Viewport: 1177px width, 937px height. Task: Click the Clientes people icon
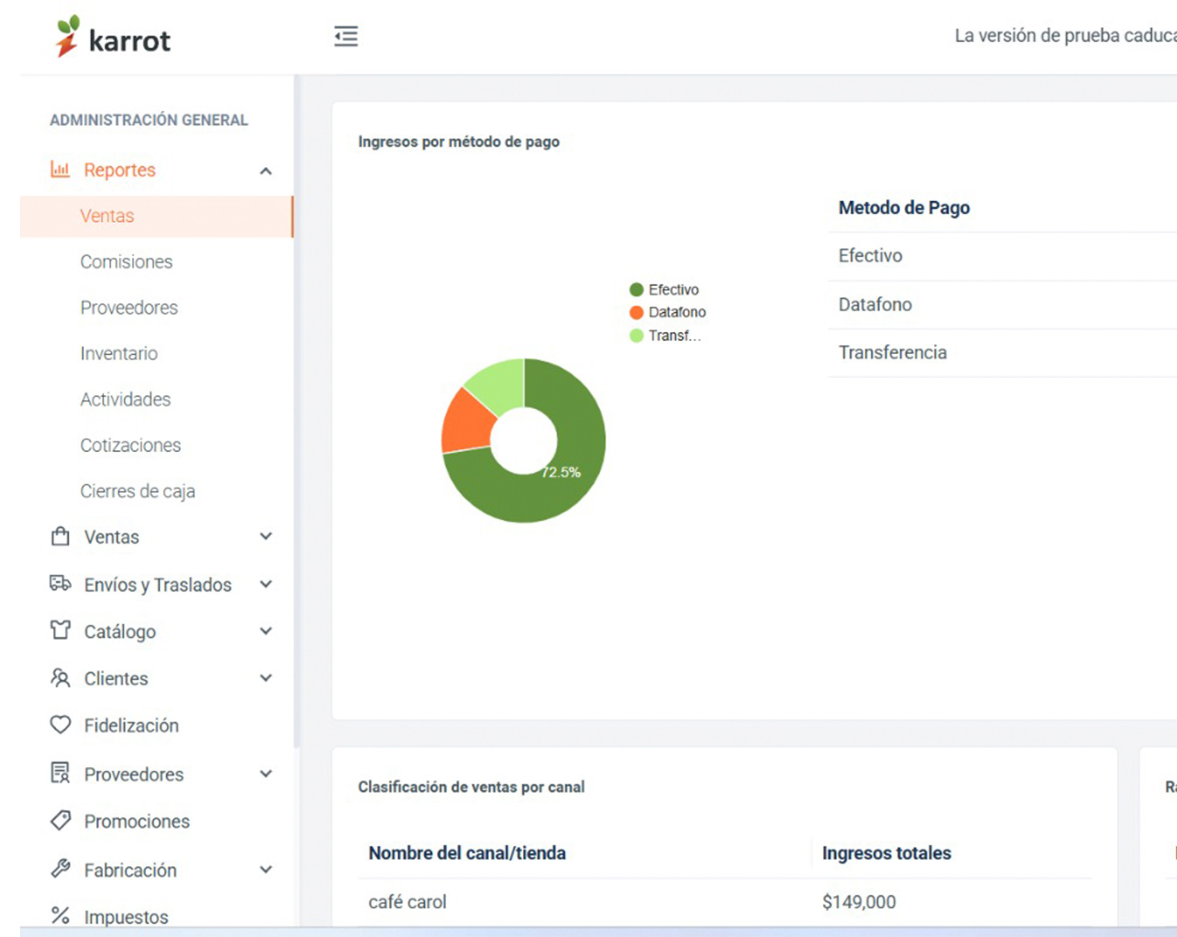click(60, 677)
